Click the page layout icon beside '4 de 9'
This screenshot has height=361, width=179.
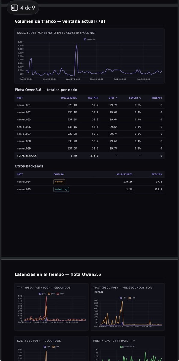pyautogui.click(x=14, y=8)
